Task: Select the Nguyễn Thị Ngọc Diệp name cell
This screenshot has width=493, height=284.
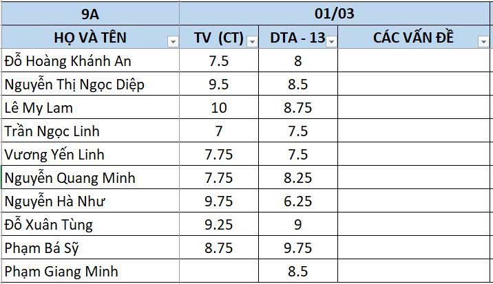Action: [x=90, y=85]
